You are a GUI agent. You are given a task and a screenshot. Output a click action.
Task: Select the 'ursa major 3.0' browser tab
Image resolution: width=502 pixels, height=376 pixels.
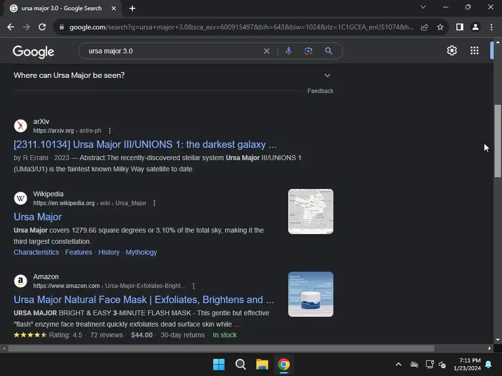click(x=61, y=8)
